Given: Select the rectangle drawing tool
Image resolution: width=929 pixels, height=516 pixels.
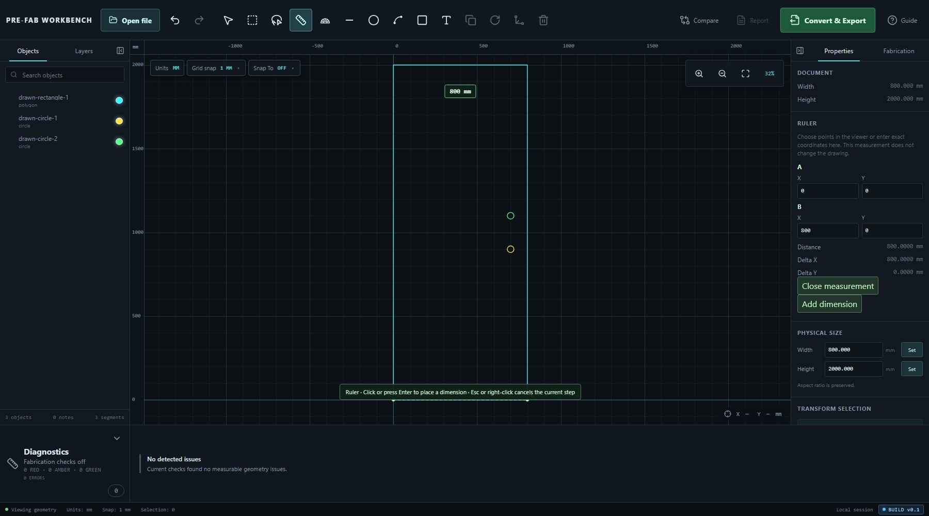Looking at the screenshot, I should click(422, 20).
